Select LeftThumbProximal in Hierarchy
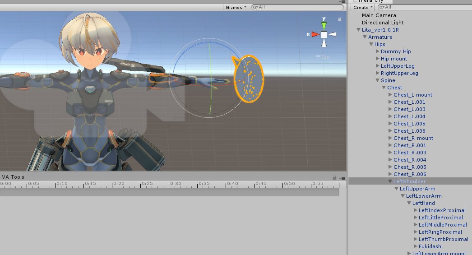This screenshot has height=255, width=472. tap(444, 239)
